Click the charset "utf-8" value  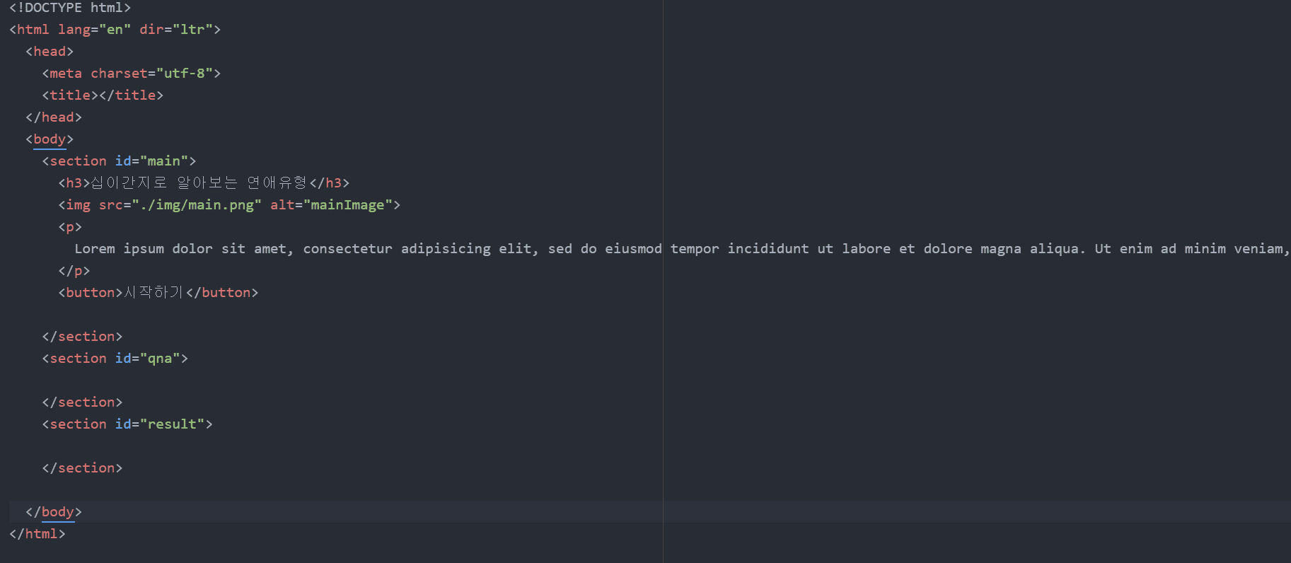185,74
